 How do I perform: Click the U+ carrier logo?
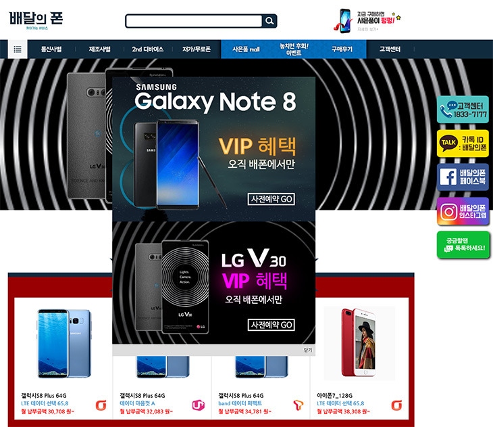[199, 405]
